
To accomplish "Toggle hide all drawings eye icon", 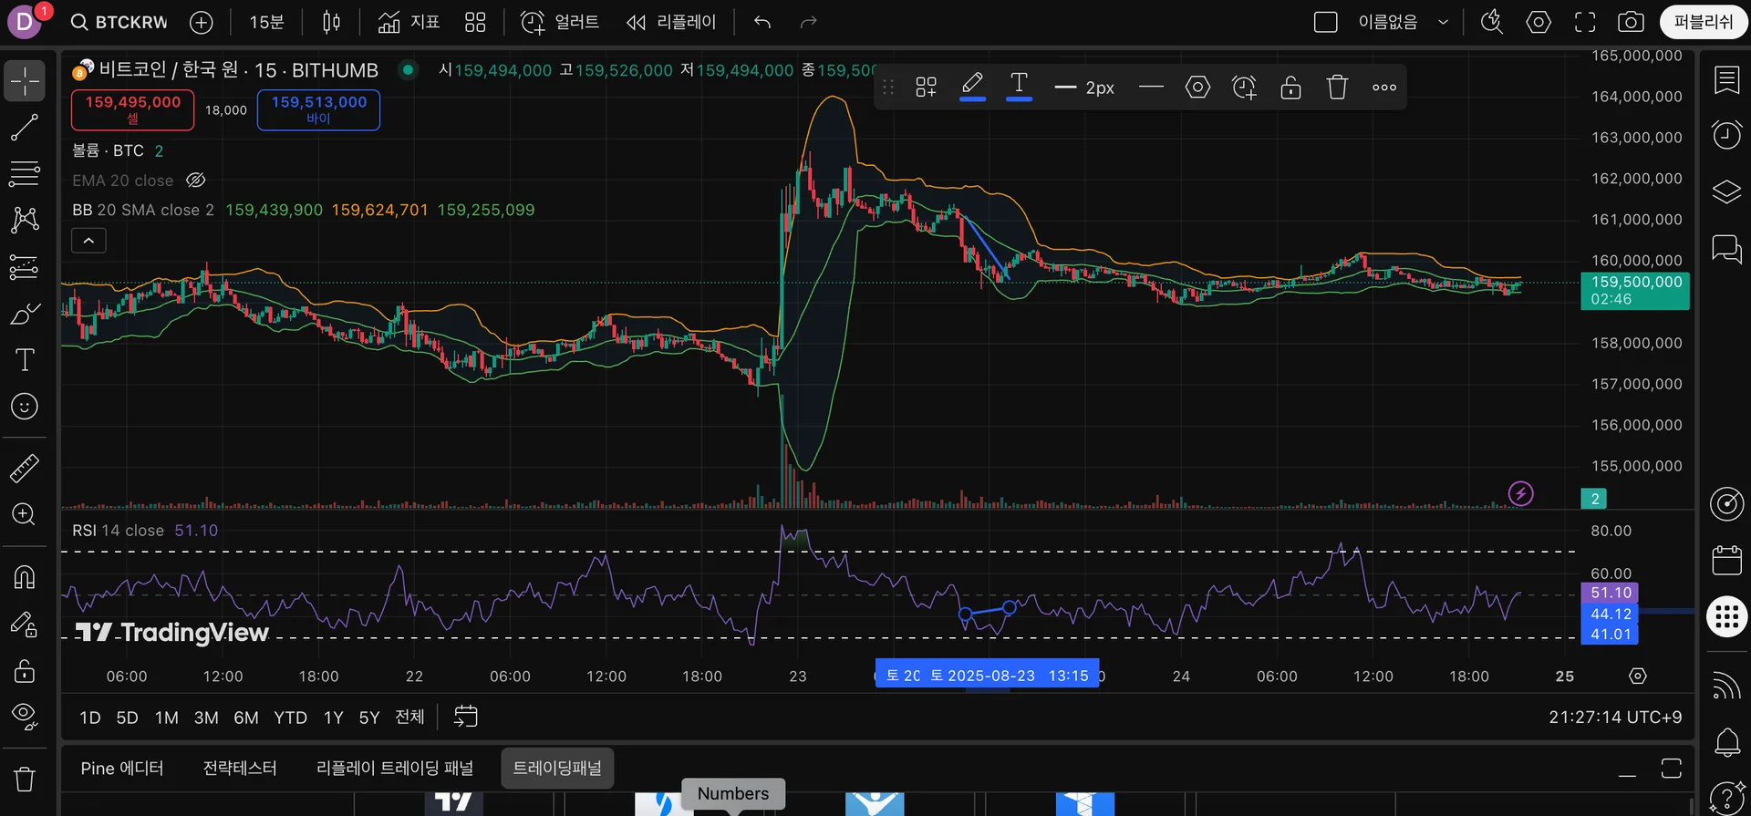I will (25, 716).
